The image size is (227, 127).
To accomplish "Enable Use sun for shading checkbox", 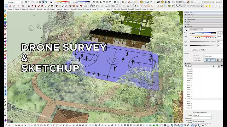I will (x=193, y=50).
